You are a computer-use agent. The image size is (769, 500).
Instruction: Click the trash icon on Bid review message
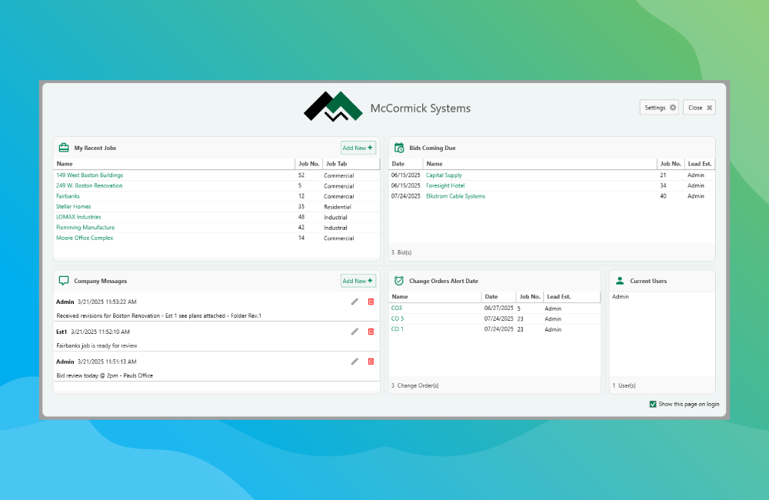(x=371, y=362)
